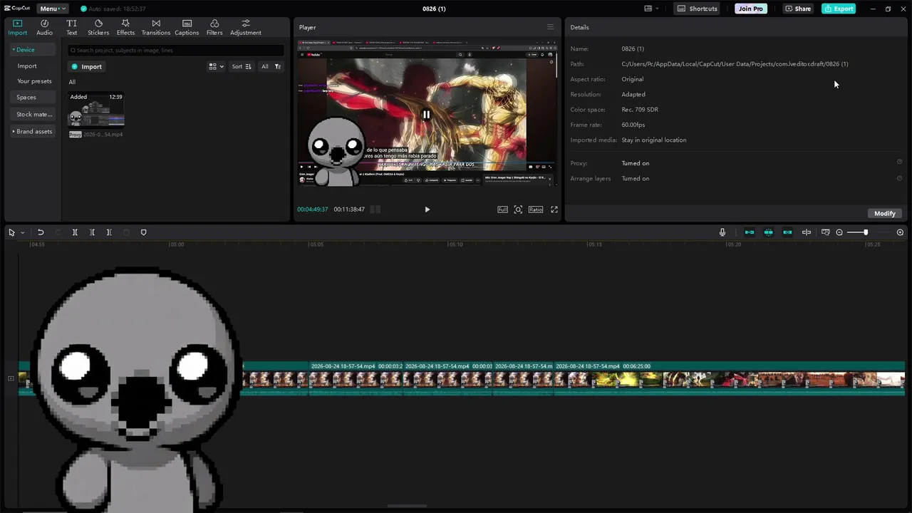Click the Modify button in Details
Image resolution: width=912 pixels, height=513 pixels.
pos(884,213)
